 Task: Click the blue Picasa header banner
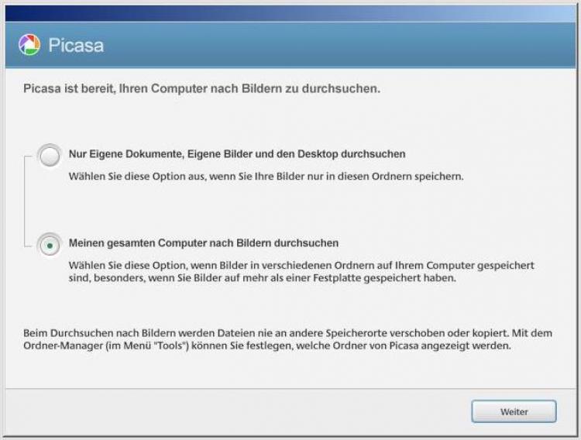coord(349,46)
